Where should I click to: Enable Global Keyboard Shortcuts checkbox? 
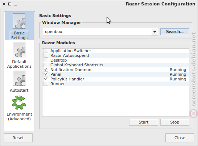46,65
